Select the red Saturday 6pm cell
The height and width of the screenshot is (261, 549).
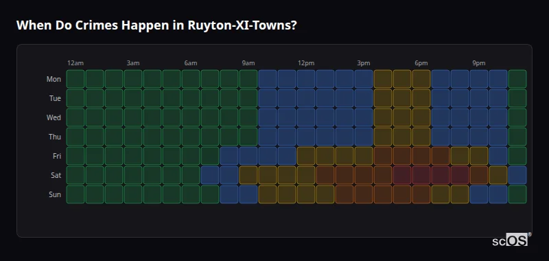(x=421, y=175)
